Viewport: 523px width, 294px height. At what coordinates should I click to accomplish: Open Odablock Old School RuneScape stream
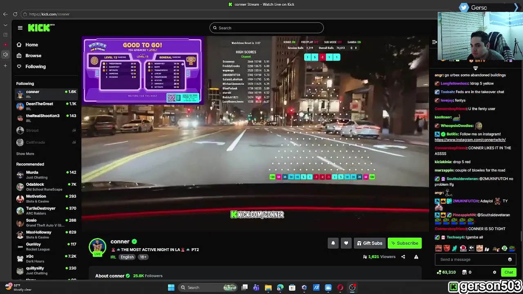click(46, 187)
